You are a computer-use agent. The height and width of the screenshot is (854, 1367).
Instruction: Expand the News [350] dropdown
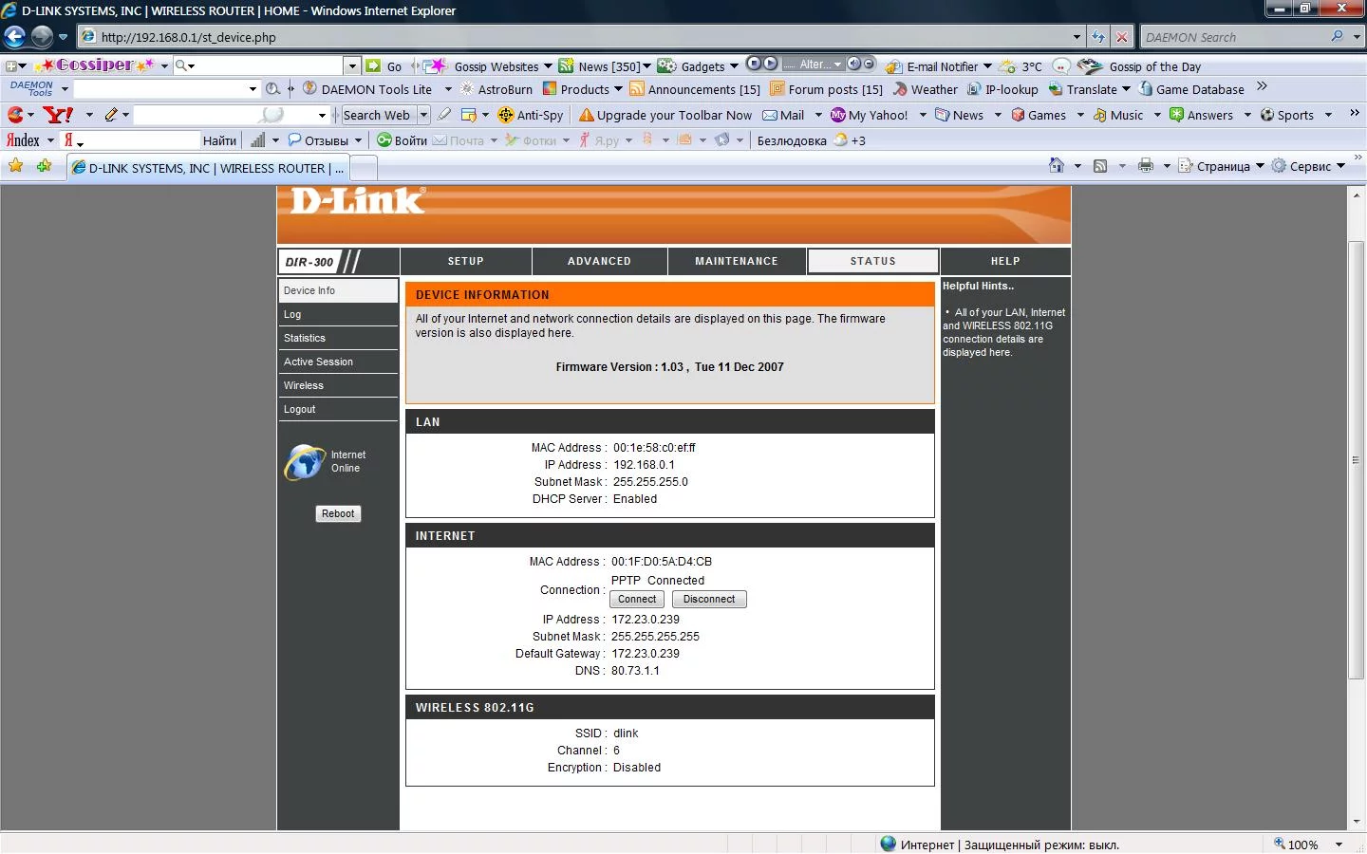tap(646, 66)
